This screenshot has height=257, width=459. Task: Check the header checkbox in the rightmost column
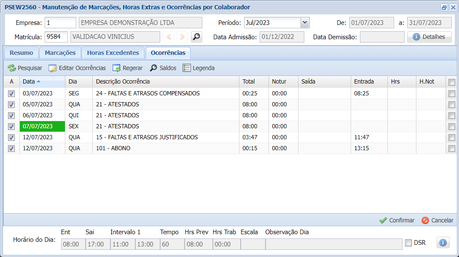coord(451,82)
